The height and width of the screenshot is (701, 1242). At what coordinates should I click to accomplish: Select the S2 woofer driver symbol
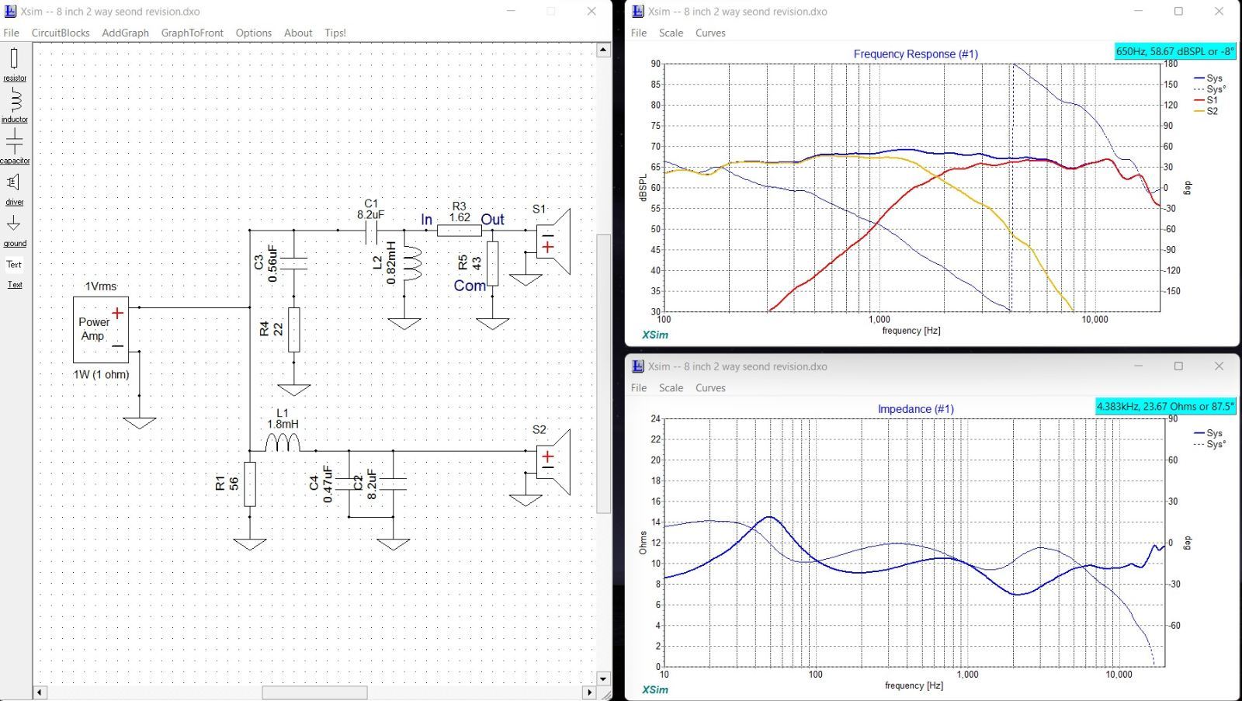point(553,462)
